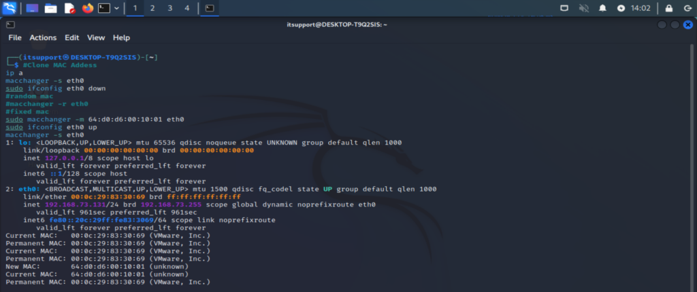The image size is (697, 292).
Task: Click the ff:ff:ff:ff:ff:ff broadcast MAC
Action: 204,196
